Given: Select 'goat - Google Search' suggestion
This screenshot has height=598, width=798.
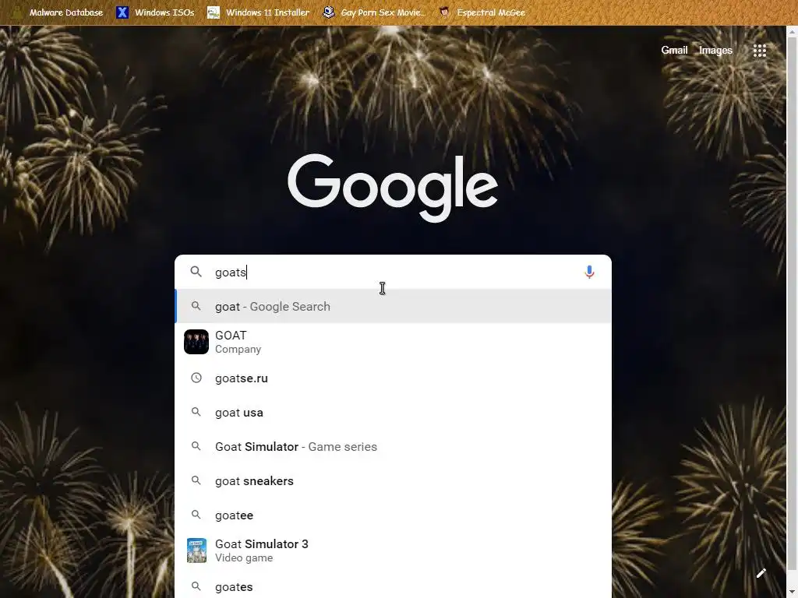Looking at the screenshot, I should click(393, 306).
